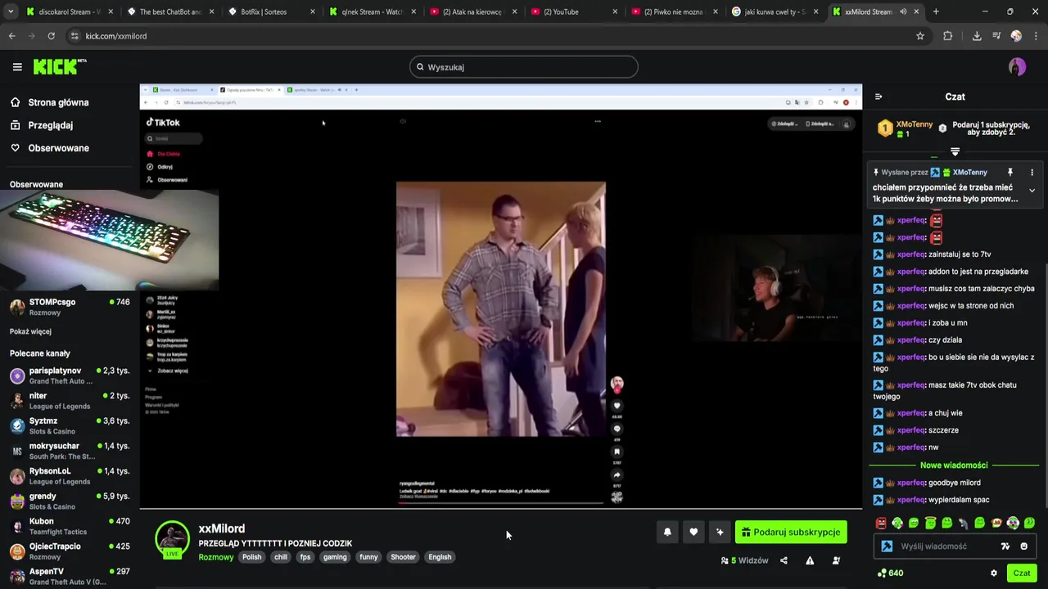
Task: Open the OjciecTrapcio recommended channel
Action: tap(70, 551)
